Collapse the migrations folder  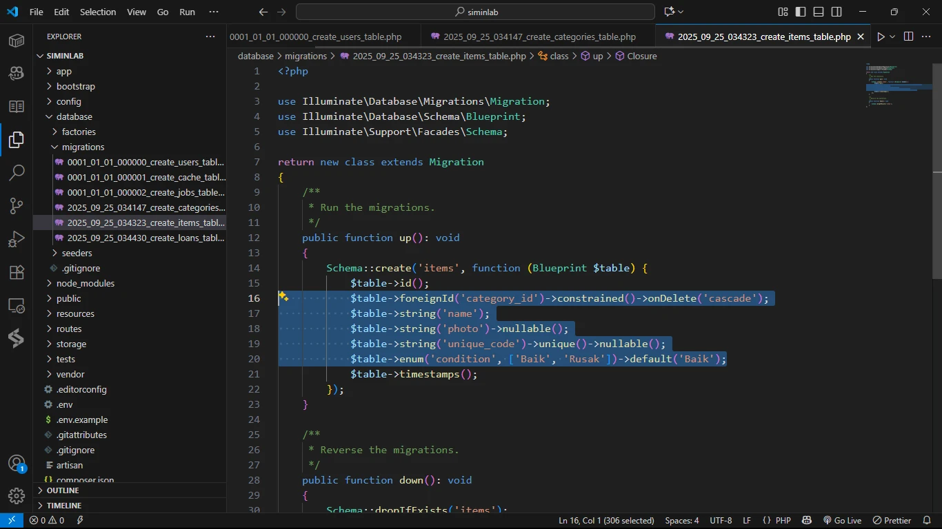pyautogui.click(x=83, y=147)
